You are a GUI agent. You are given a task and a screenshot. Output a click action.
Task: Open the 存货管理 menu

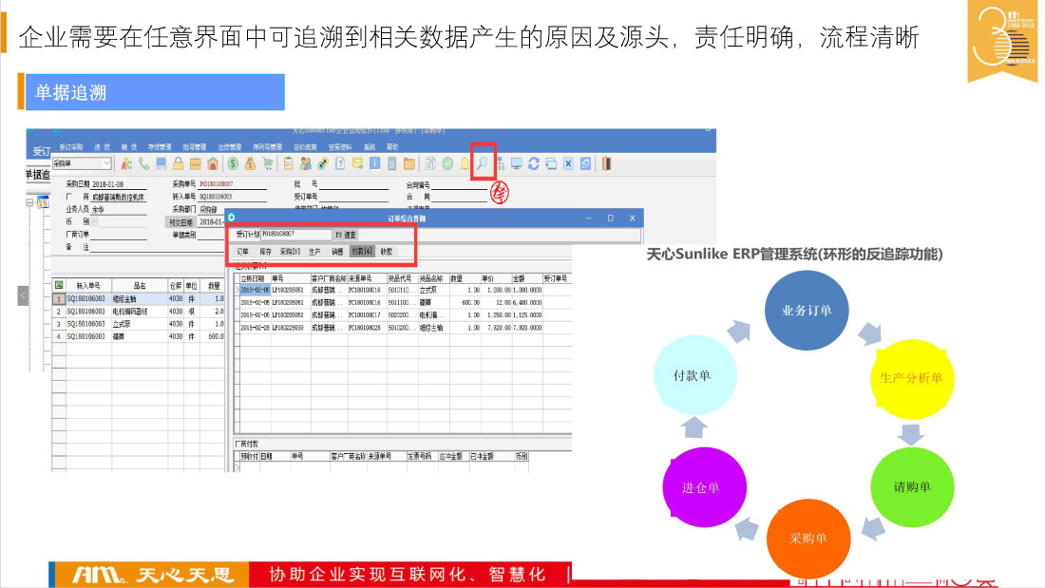click(x=159, y=147)
